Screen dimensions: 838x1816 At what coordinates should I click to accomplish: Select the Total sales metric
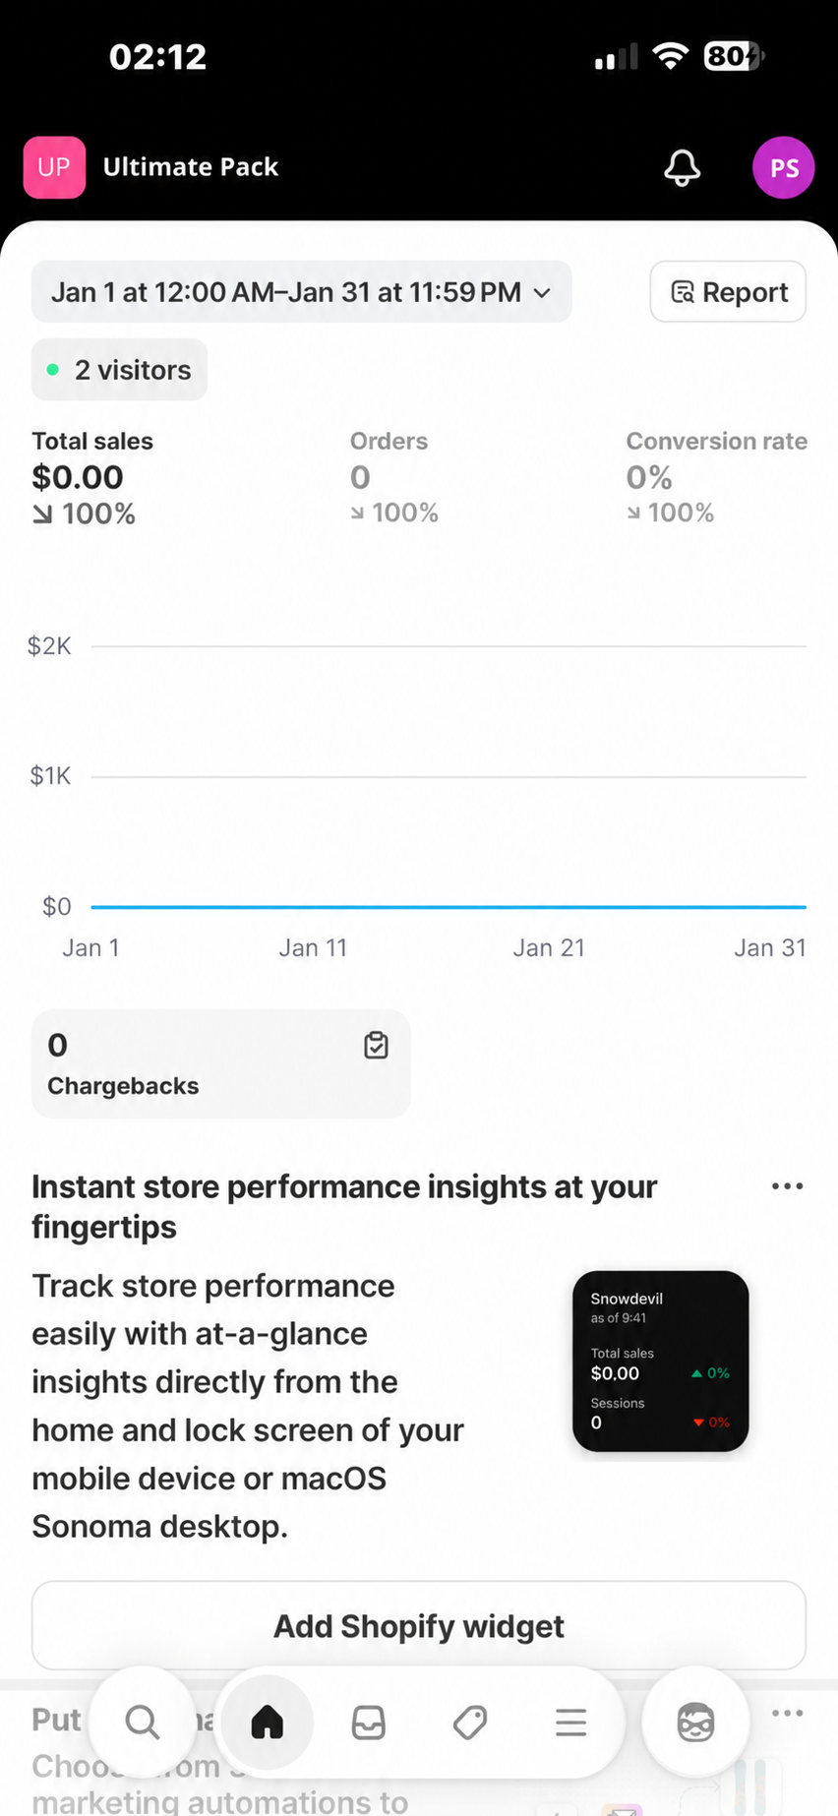(92, 477)
